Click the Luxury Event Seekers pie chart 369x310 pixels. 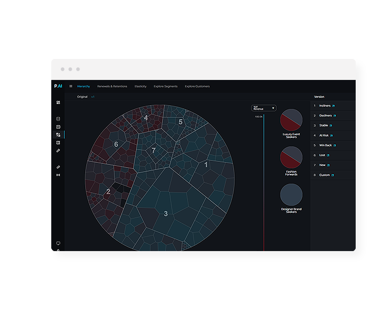click(x=291, y=119)
